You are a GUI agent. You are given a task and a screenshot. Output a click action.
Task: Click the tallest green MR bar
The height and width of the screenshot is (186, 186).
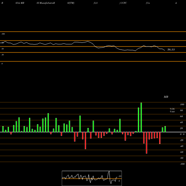(141, 117)
